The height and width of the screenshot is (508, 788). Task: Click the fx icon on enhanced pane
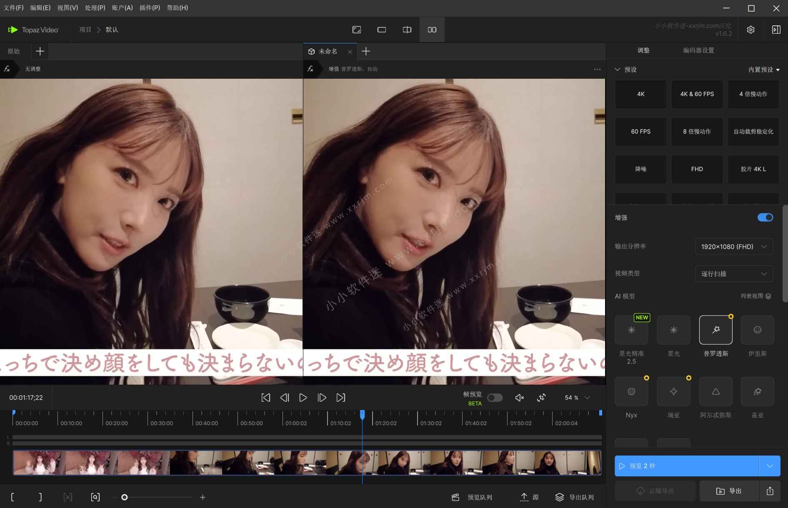(310, 69)
